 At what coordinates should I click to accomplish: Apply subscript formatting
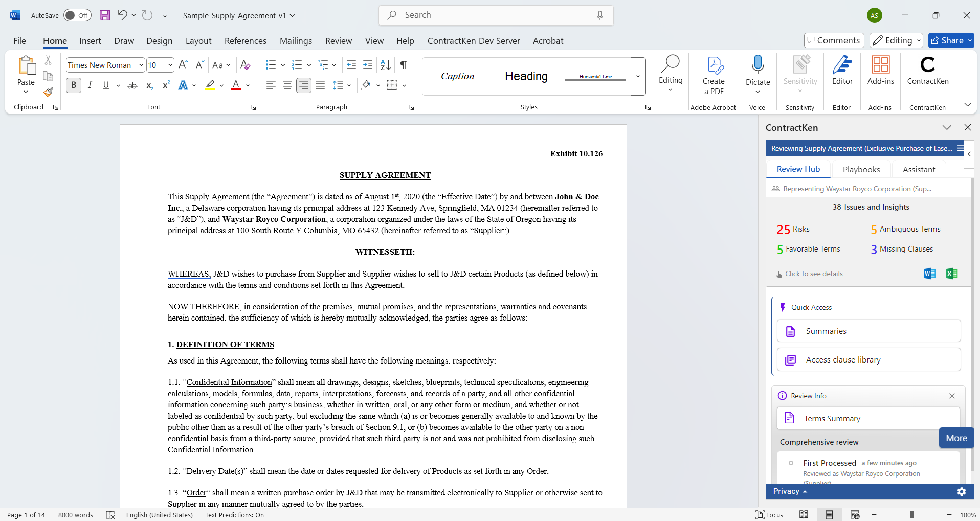click(149, 85)
